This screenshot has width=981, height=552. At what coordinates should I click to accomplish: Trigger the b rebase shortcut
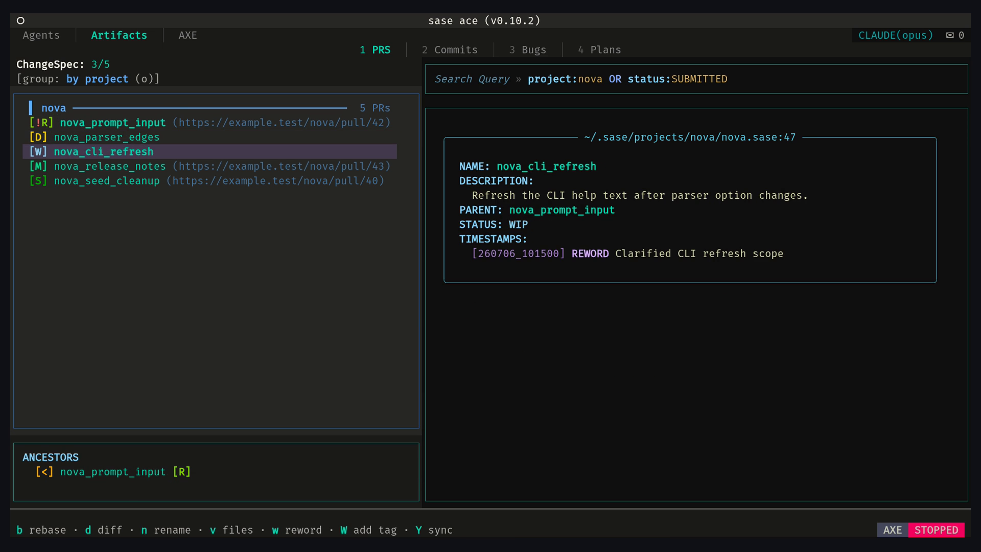coord(41,531)
